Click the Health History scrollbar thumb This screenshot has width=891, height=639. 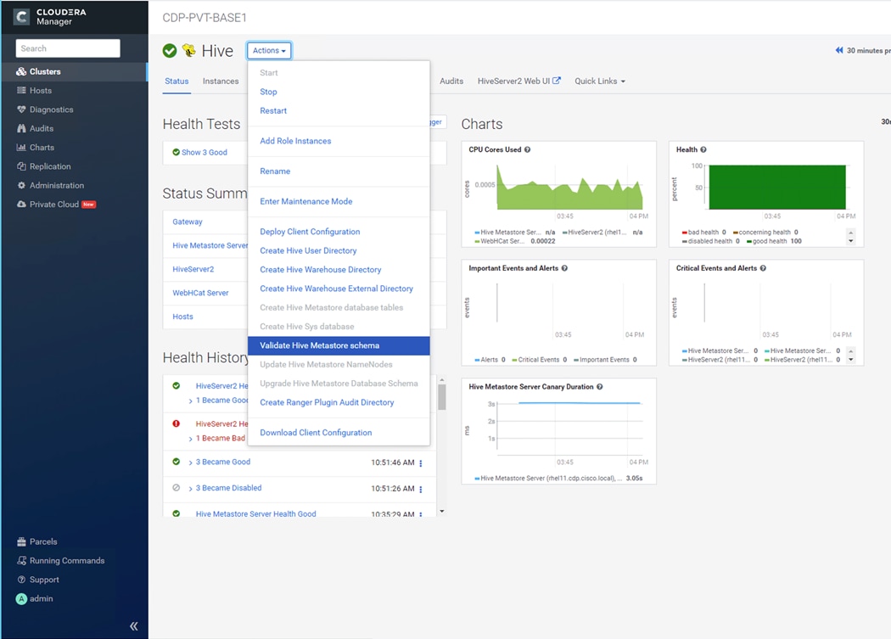(x=441, y=397)
